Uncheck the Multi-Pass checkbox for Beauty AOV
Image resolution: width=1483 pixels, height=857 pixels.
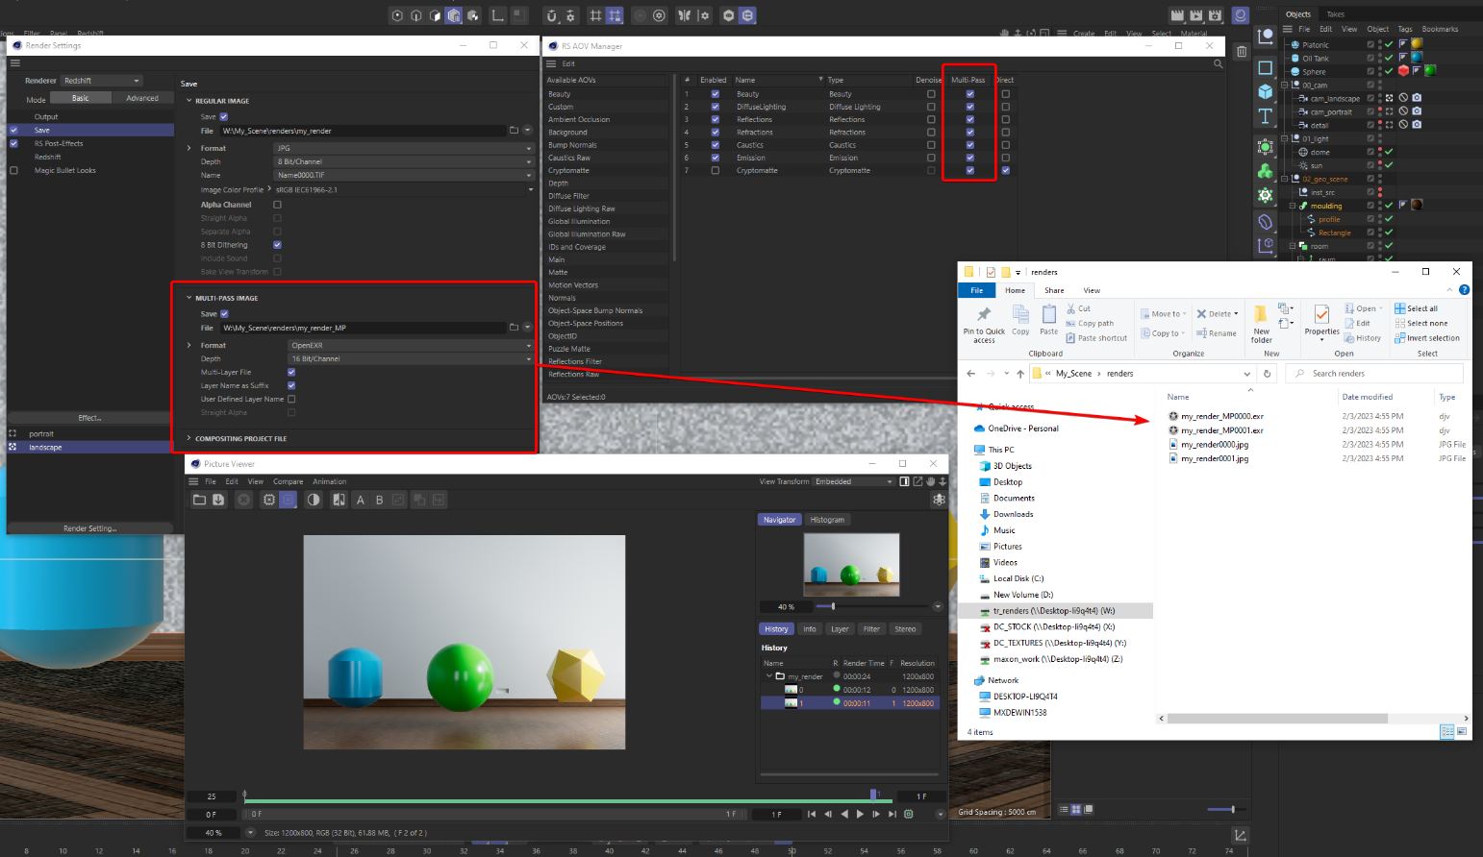969,93
